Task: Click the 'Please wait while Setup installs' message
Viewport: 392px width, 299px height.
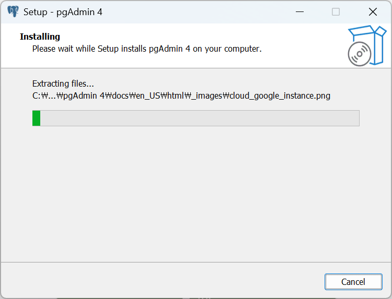Action: [x=147, y=49]
